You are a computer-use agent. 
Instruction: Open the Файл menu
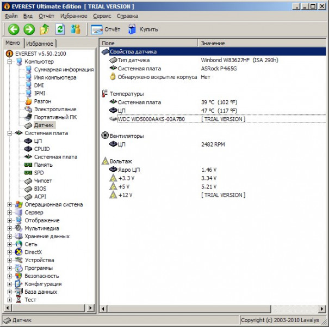click(11, 16)
